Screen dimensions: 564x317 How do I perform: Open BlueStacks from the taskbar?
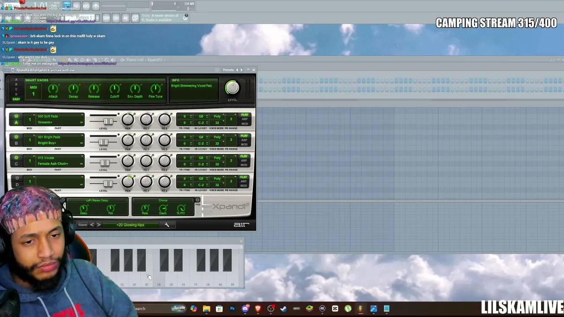(309, 309)
